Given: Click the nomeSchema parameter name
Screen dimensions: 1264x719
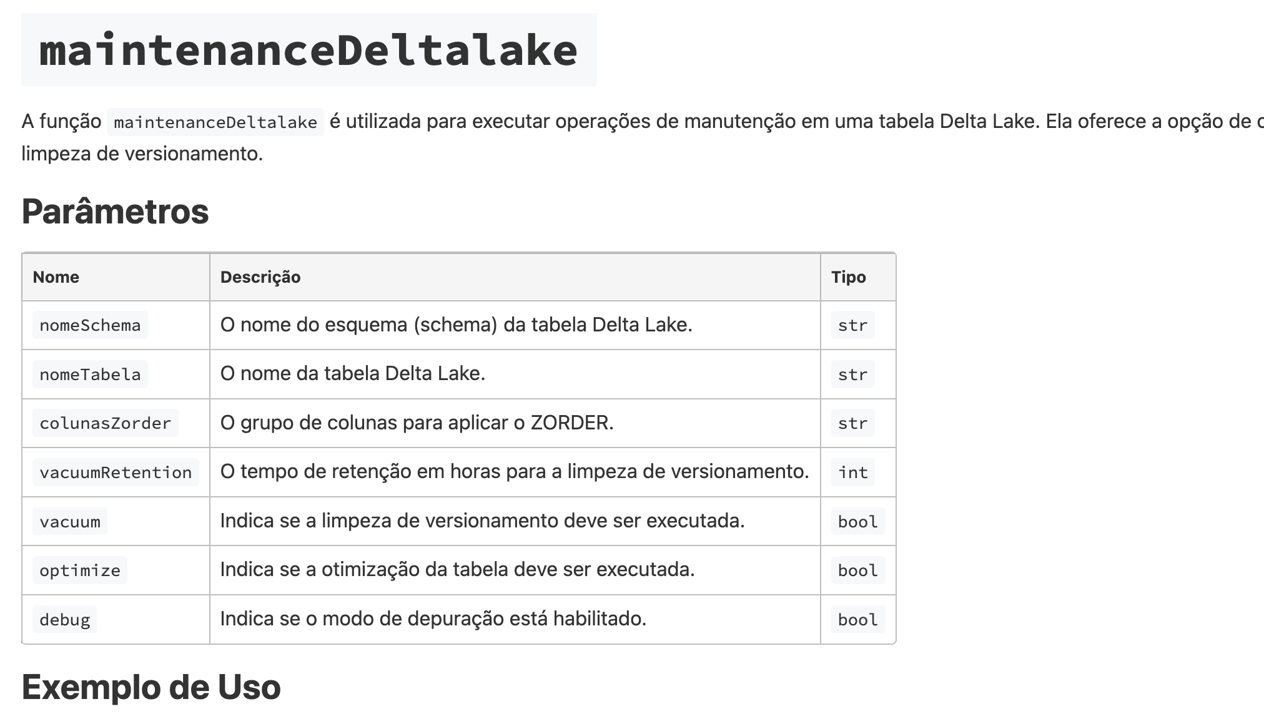Looking at the screenshot, I should pyautogui.click(x=90, y=325).
